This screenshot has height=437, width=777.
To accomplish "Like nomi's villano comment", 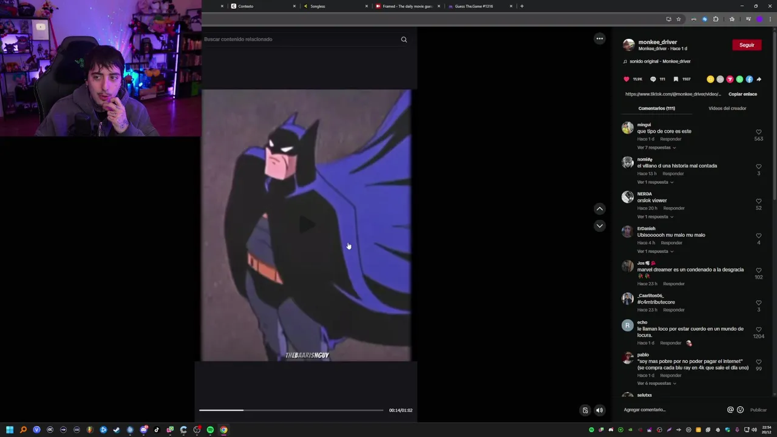I will [758, 166].
